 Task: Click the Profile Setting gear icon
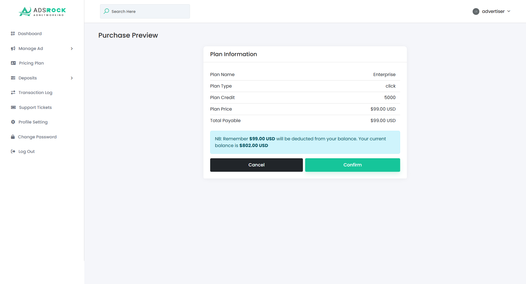pyautogui.click(x=13, y=122)
